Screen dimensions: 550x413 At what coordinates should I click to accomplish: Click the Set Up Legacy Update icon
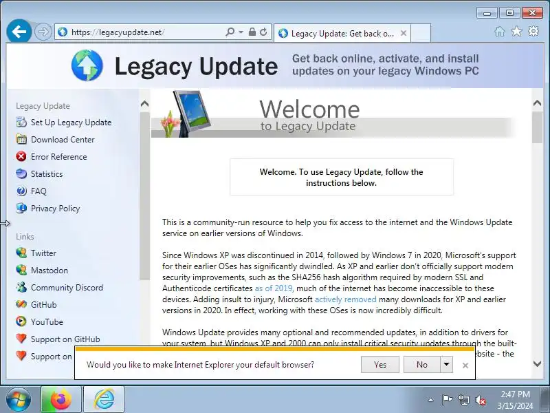point(21,123)
